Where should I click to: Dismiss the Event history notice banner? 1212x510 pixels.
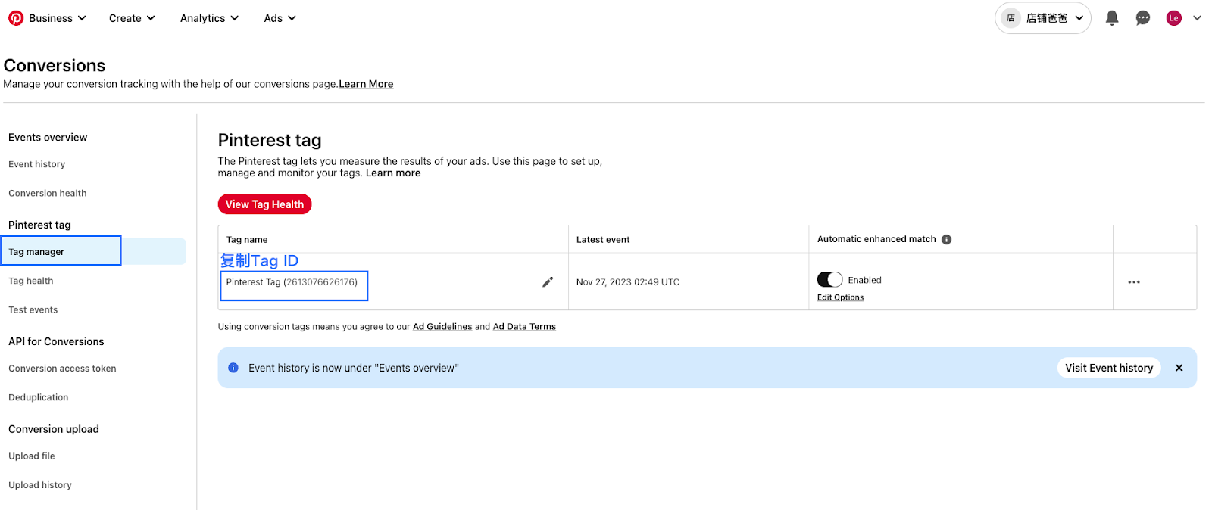(x=1179, y=368)
